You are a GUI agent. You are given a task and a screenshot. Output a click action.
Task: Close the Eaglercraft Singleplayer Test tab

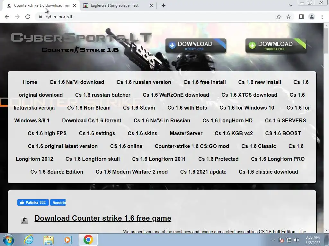click(x=151, y=6)
